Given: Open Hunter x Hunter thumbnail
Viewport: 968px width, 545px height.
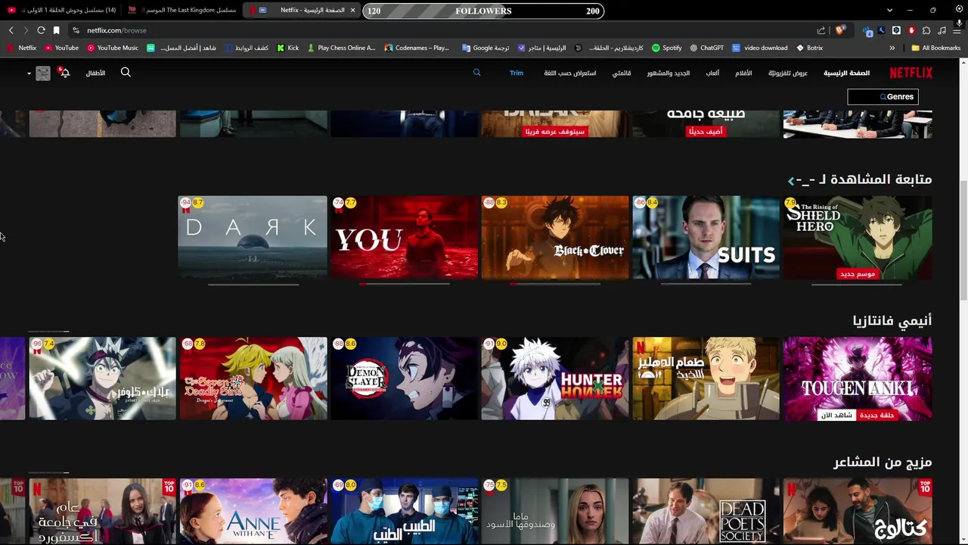Looking at the screenshot, I should tap(555, 378).
